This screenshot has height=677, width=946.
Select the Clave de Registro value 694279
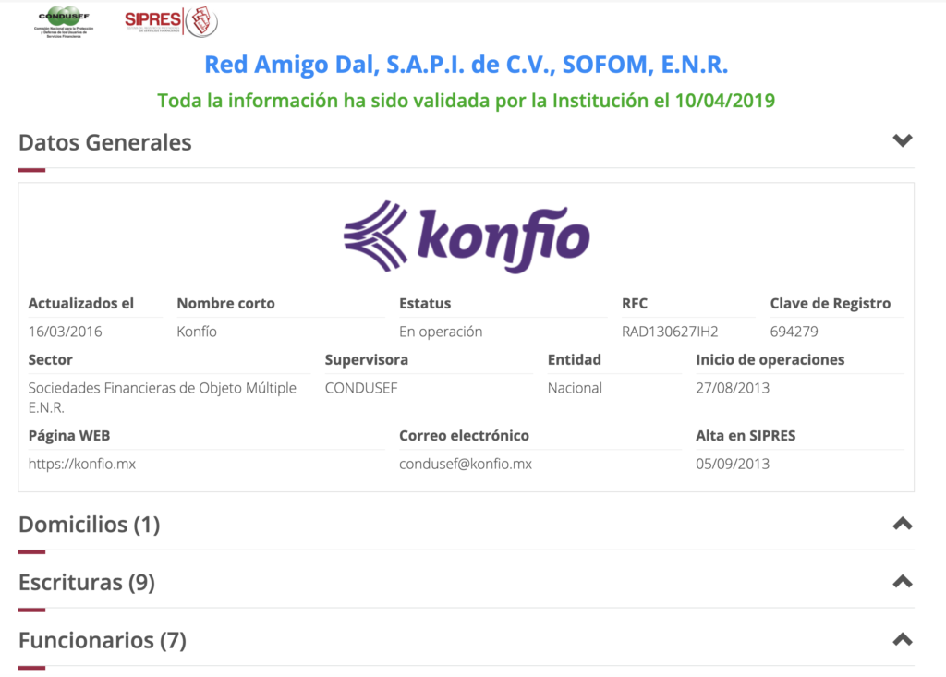(x=794, y=332)
